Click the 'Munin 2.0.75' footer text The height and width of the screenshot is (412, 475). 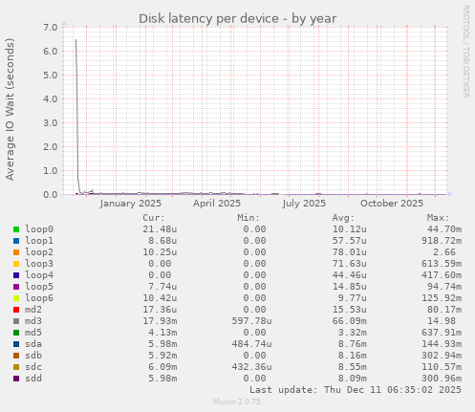coord(237,401)
